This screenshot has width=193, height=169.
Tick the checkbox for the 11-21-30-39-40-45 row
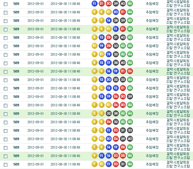point(5,4)
